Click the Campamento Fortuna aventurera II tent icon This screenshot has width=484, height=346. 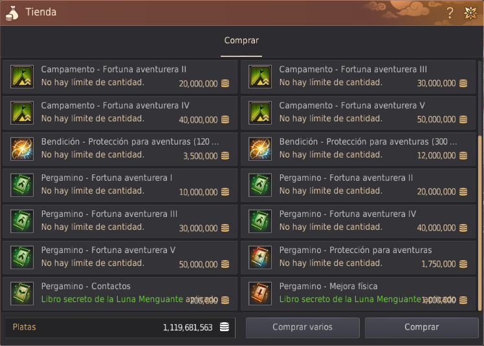point(22,77)
